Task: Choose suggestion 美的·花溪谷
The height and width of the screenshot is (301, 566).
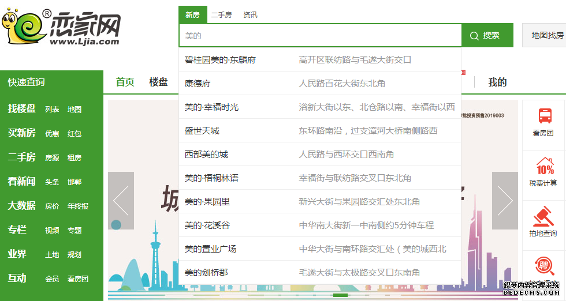Action: (x=320, y=225)
